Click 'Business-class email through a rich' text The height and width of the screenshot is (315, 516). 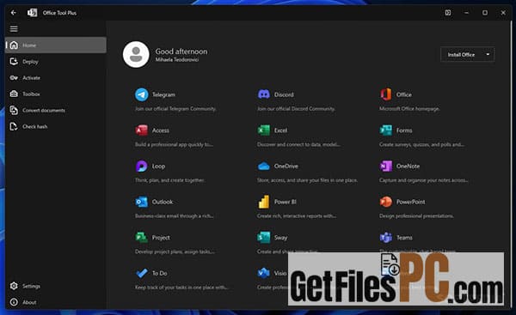174,216
